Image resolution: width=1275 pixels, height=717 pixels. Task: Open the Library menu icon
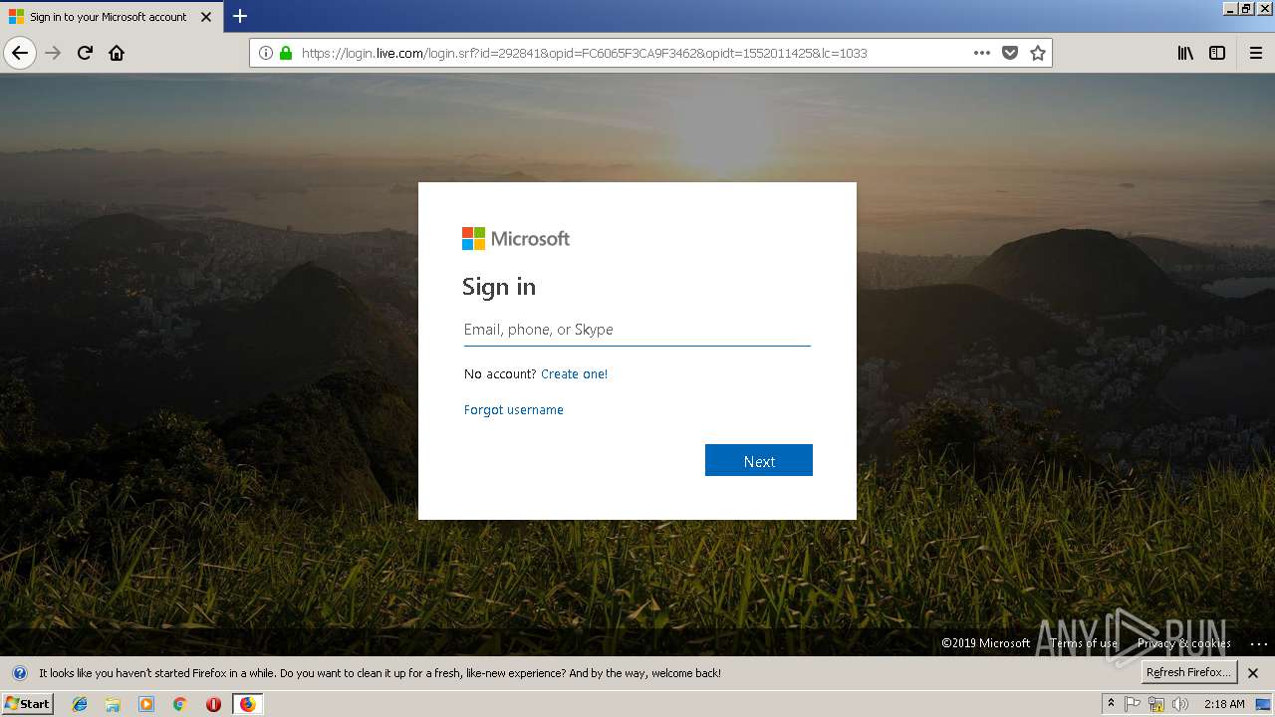click(1185, 53)
